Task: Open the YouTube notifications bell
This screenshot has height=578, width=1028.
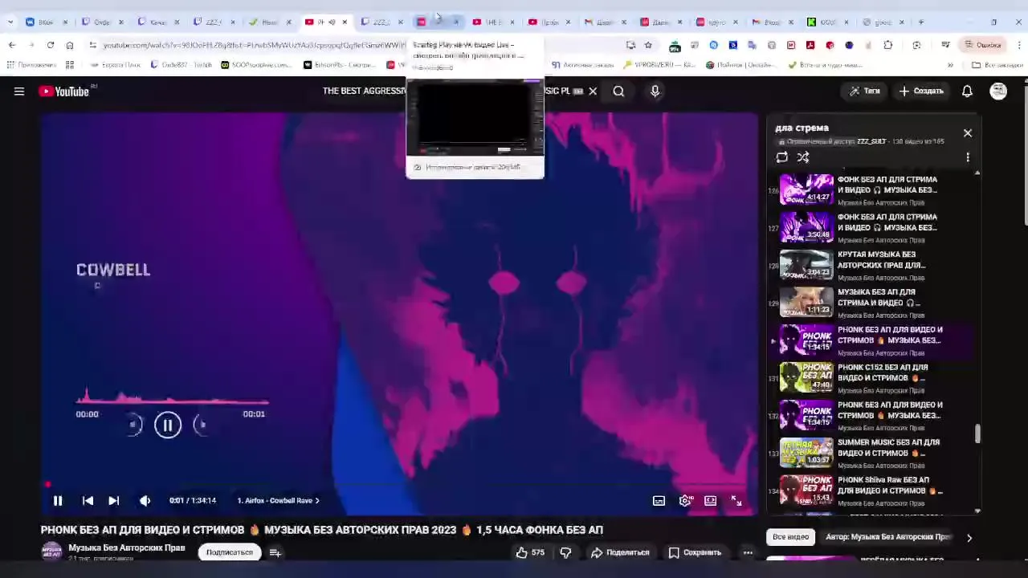Action: pyautogui.click(x=967, y=92)
